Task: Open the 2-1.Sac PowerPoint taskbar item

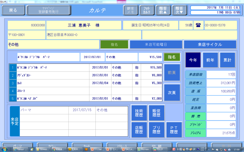Action: click(98, 149)
